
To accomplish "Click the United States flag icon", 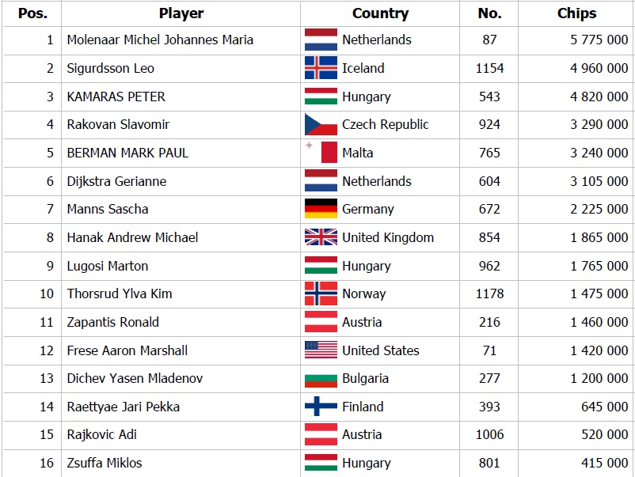I will pos(321,350).
